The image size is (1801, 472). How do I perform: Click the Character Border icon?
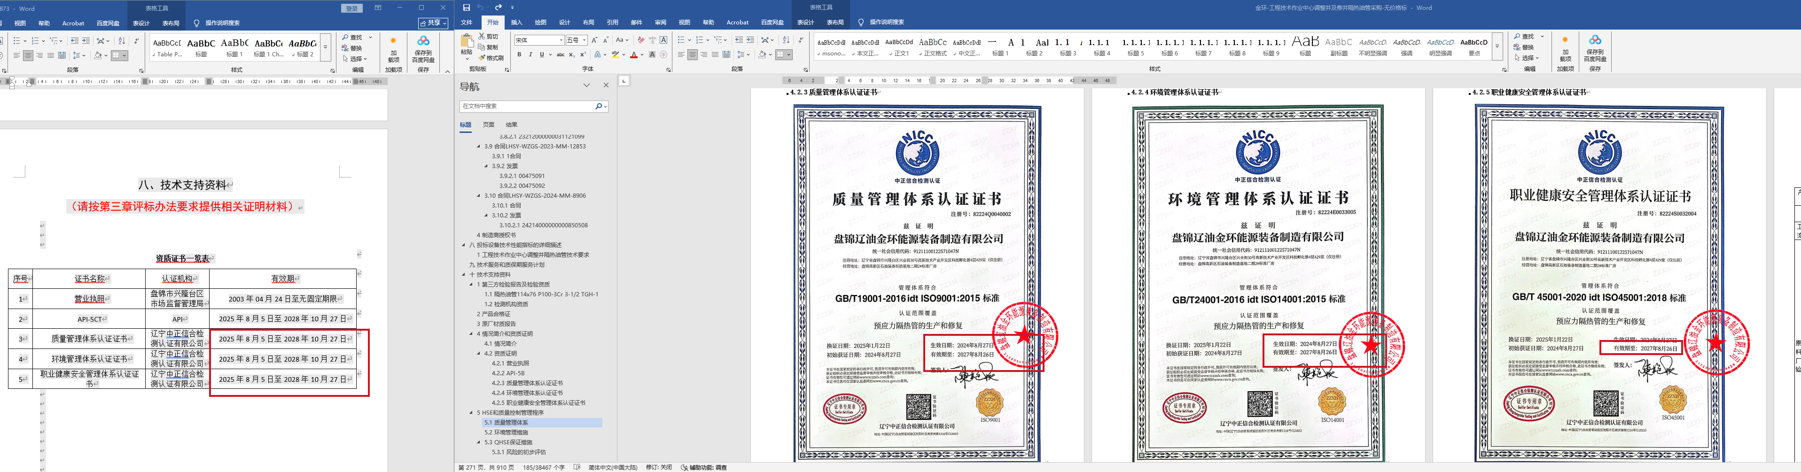[x=663, y=40]
